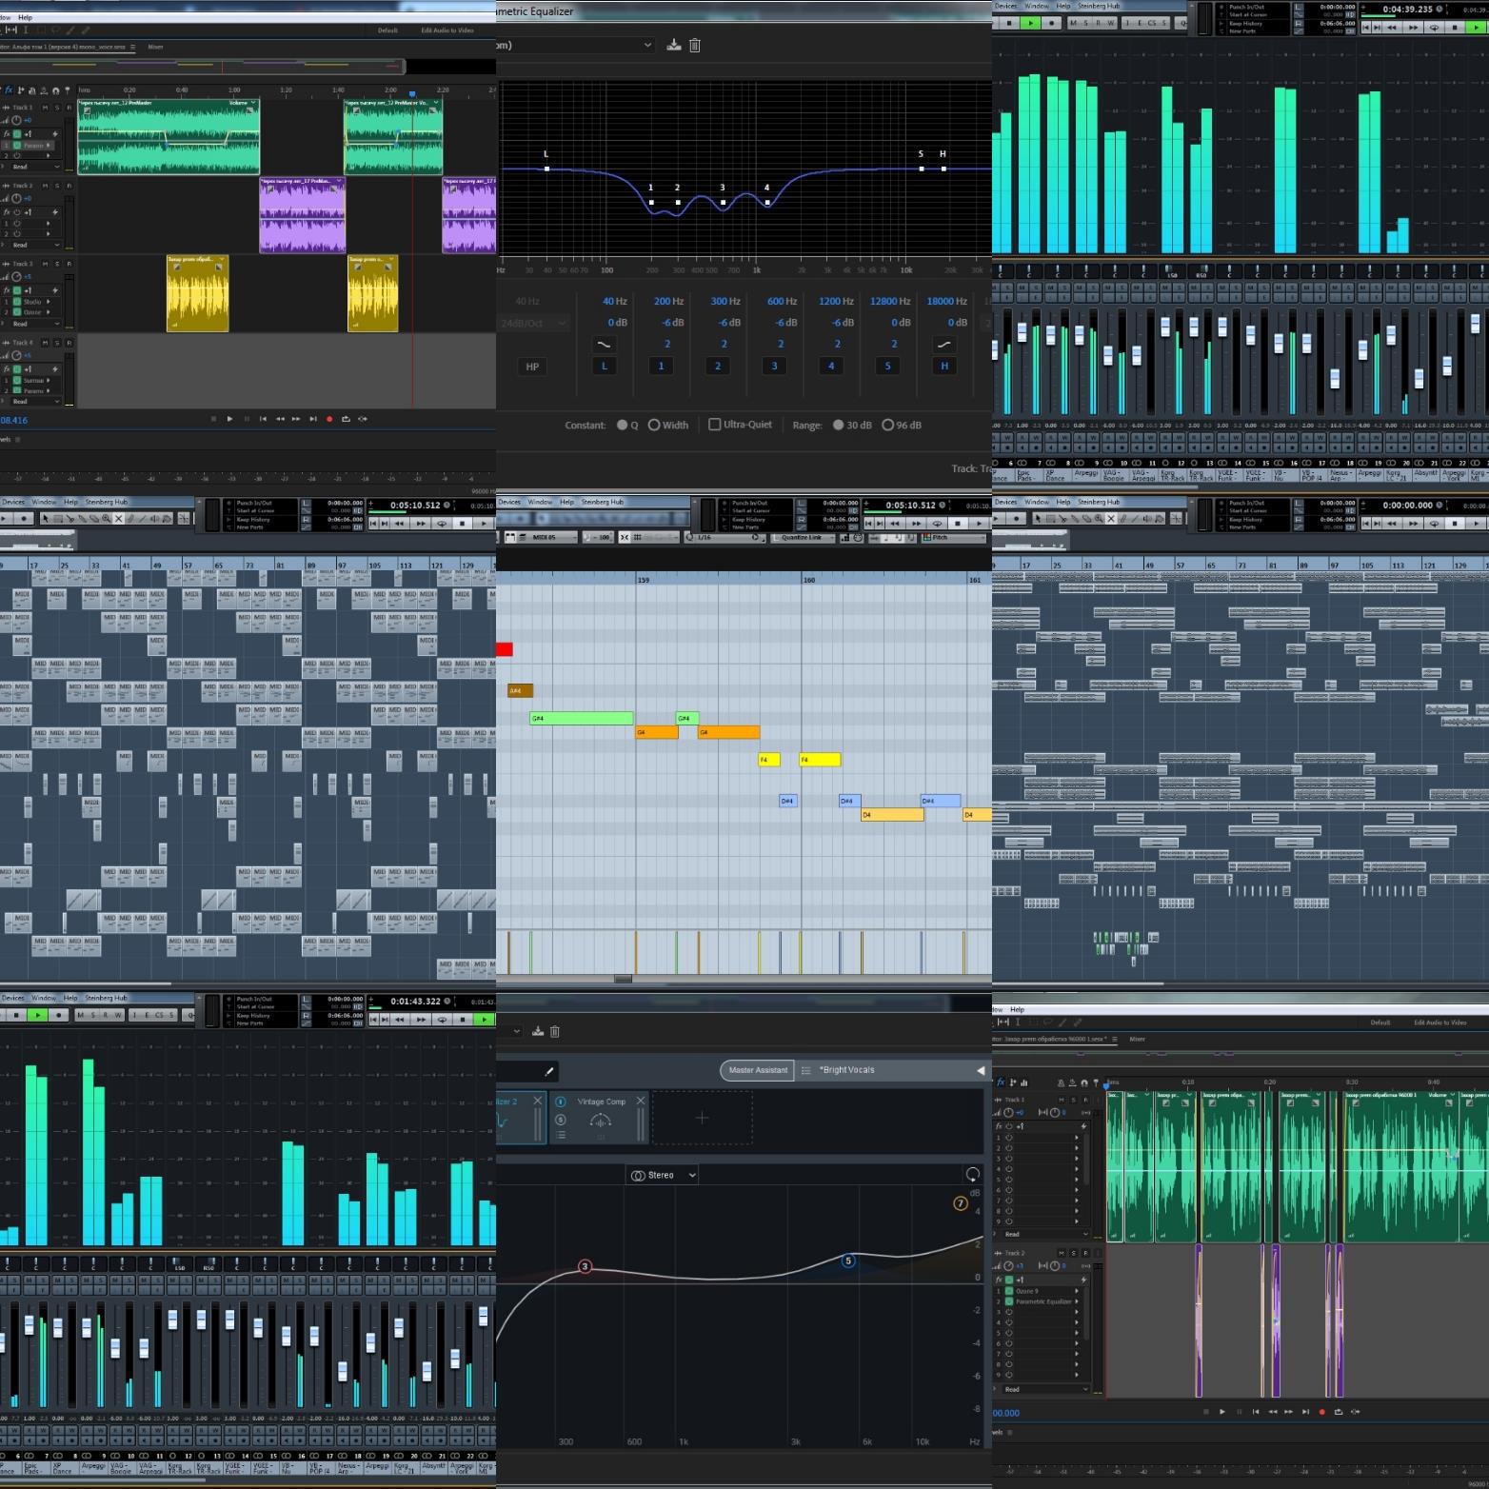The image size is (1489, 1489).
Task: Select EQ node 7 on the Ozone curve
Action: [x=960, y=1203]
